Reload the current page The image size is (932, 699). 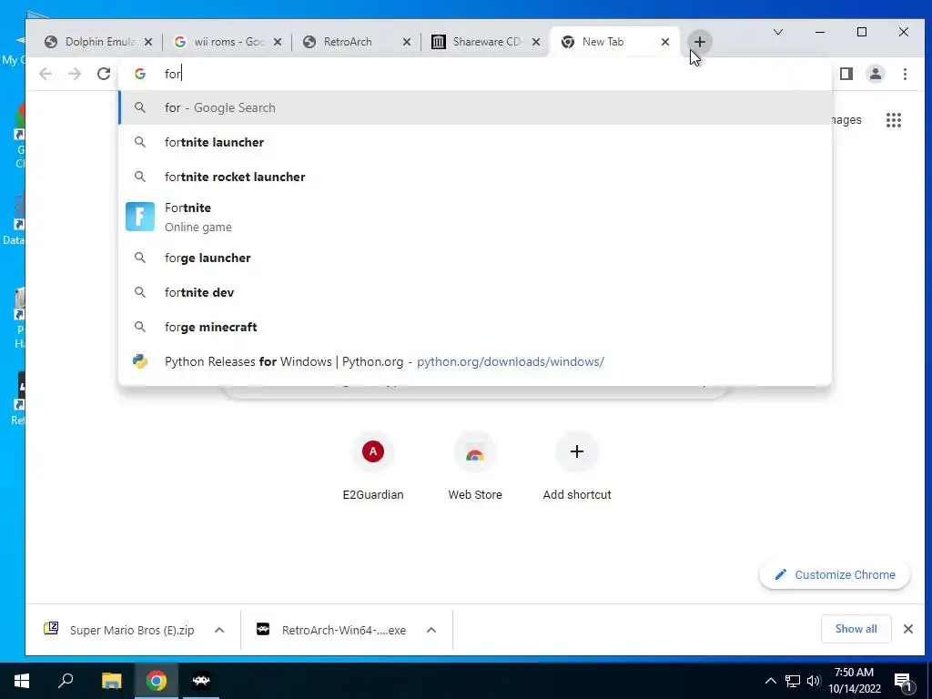104,74
